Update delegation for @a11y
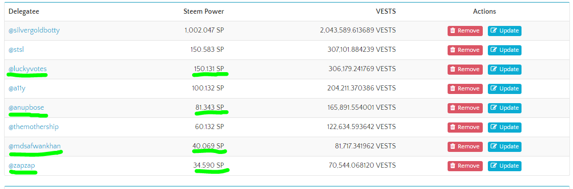 point(504,88)
